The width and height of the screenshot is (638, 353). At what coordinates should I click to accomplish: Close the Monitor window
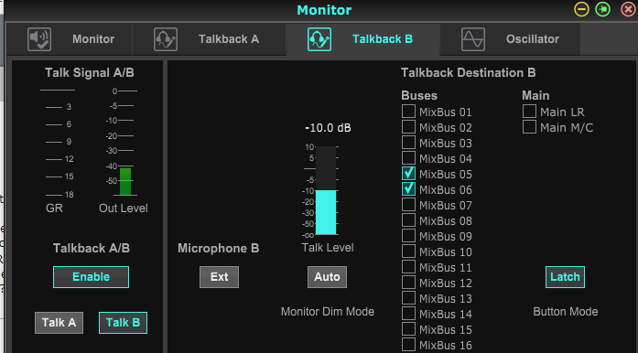[x=629, y=9]
